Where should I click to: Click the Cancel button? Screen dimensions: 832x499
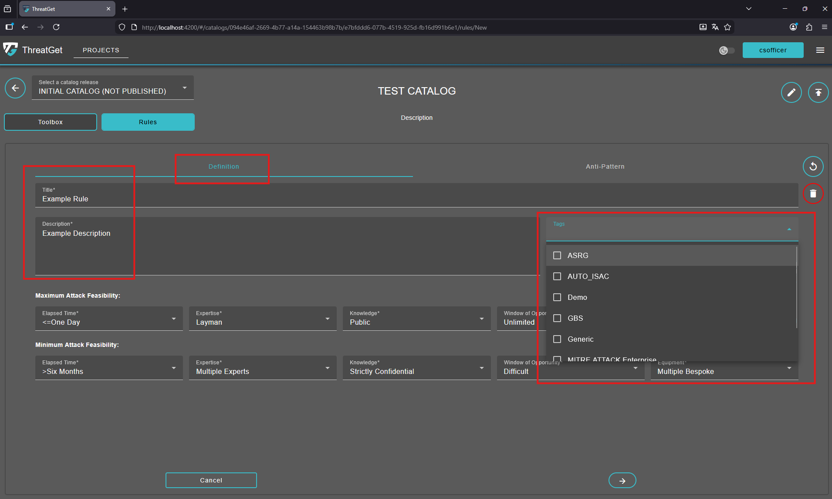(x=211, y=480)
